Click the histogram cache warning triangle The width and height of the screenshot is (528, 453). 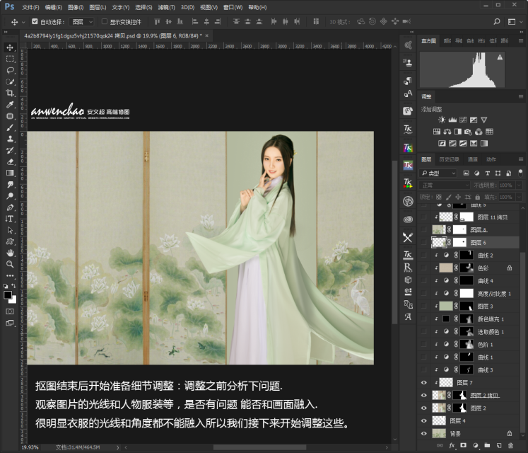point(500,57)
